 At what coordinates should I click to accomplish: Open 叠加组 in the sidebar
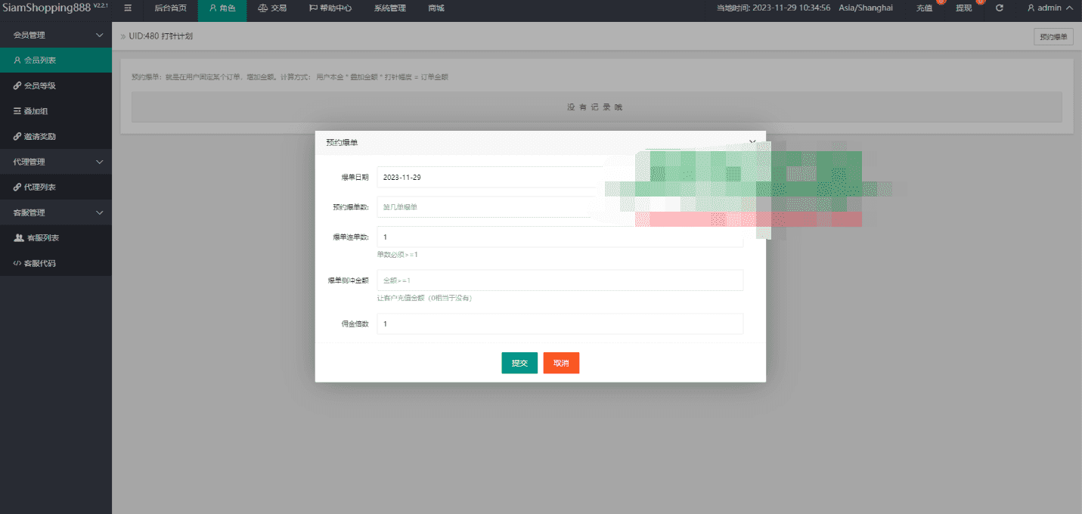36,111
